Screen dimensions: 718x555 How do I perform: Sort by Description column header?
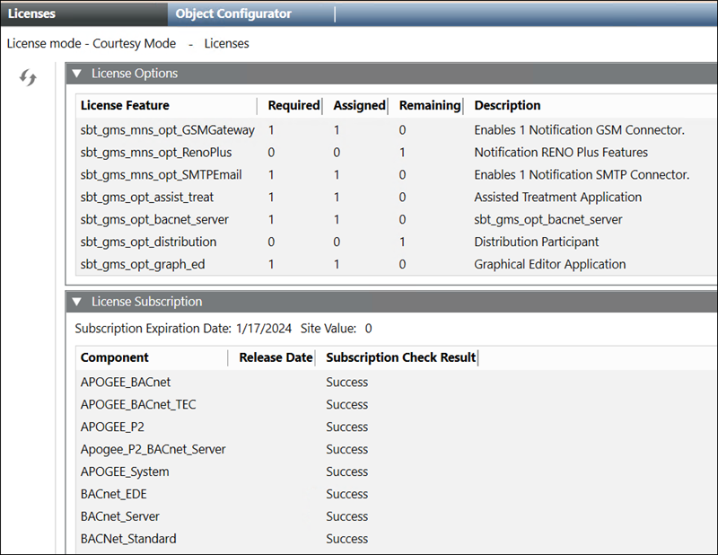(507, 105)
